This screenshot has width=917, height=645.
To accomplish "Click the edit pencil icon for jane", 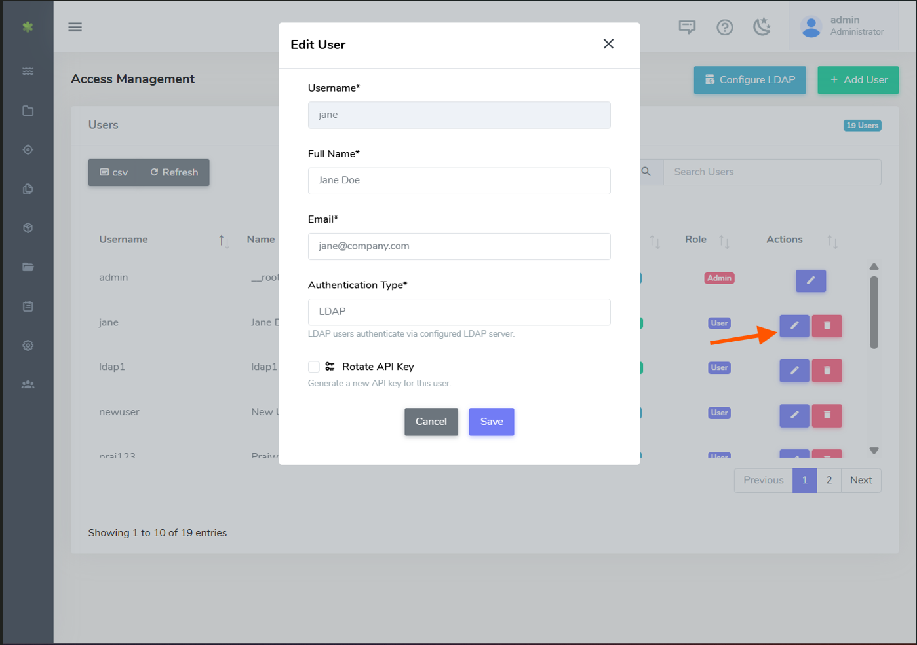I will [x=794, y=325].
